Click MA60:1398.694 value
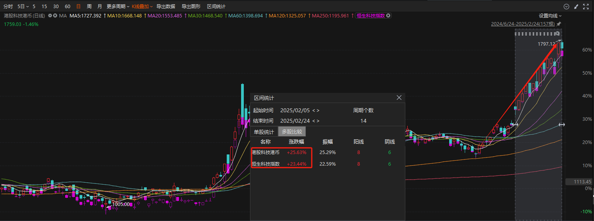 tap(245, 15)
